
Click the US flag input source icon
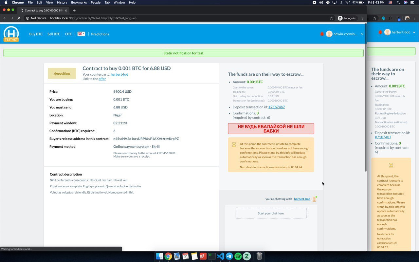(x=391, y=2)
